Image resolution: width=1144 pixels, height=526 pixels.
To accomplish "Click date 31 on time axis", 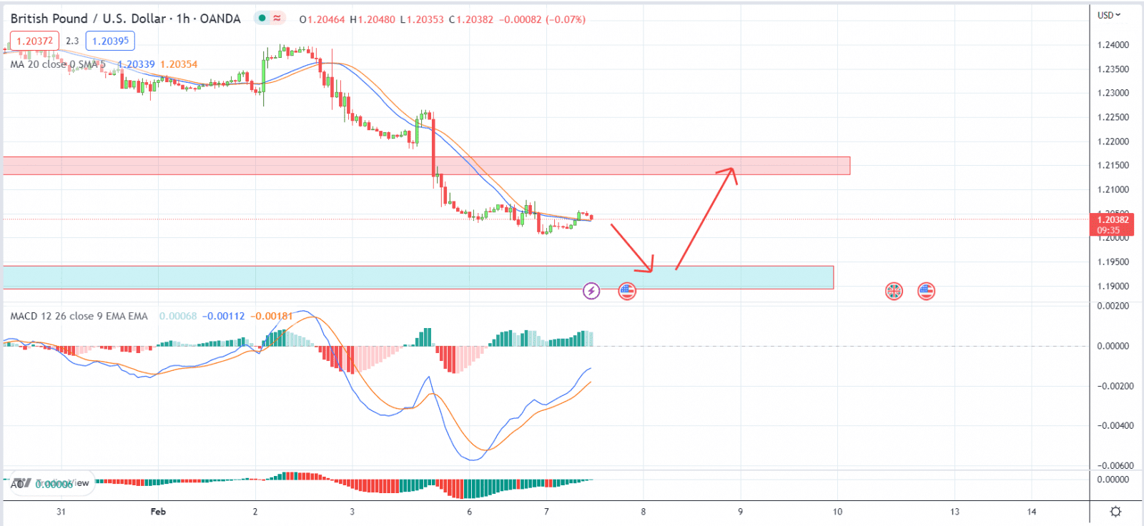I will point(61,512).
